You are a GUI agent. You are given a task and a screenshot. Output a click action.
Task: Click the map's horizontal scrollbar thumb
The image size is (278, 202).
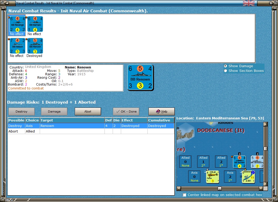[220, 188]
